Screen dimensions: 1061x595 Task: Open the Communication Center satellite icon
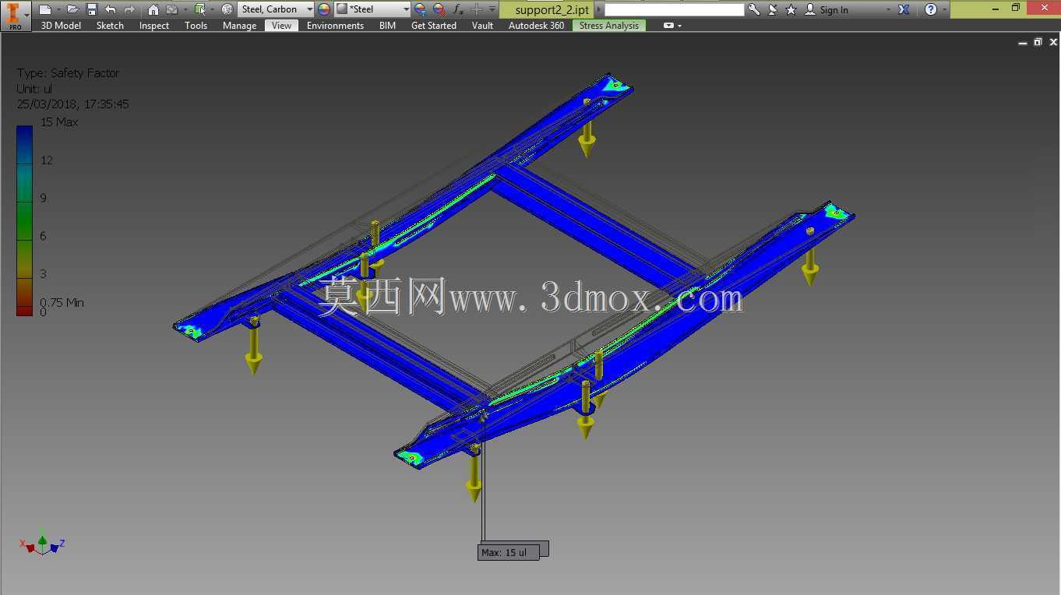click(773, 9)
